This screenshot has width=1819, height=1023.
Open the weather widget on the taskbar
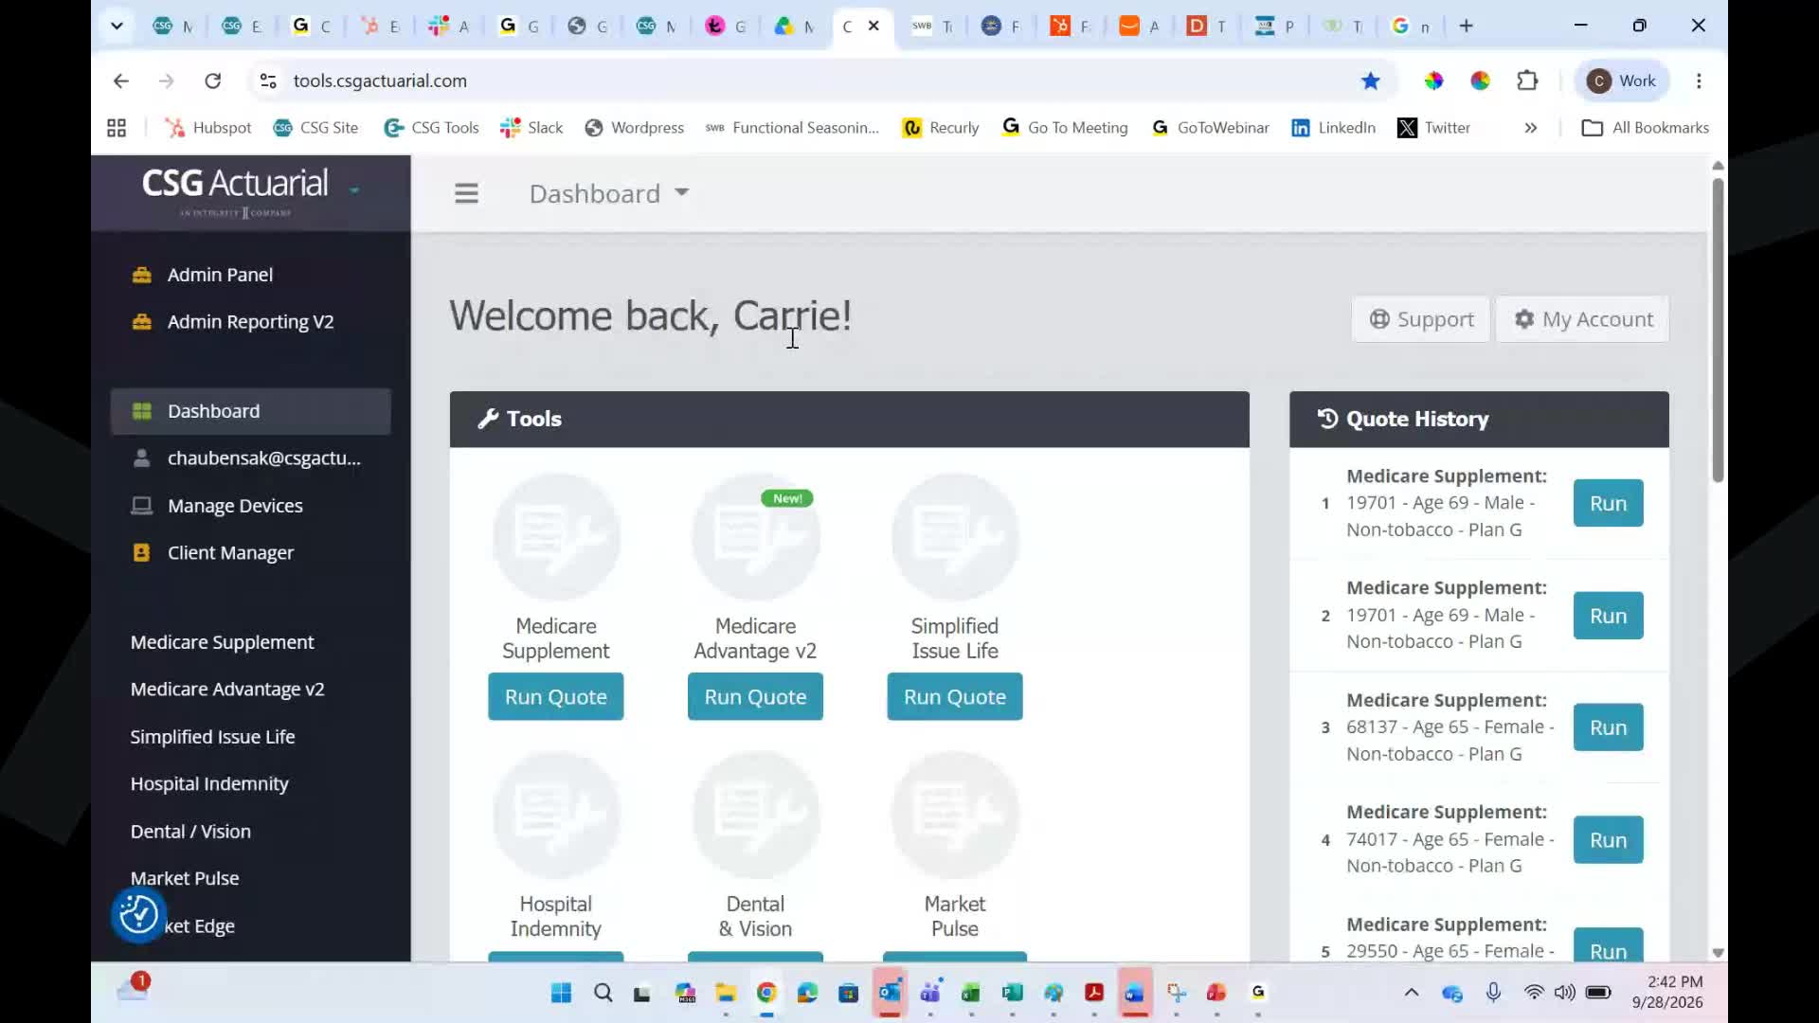pos(134,989)
